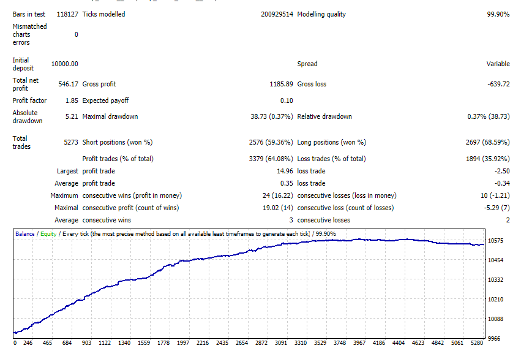
Task: Click the 10210 chart axis label
Action: click(495, 300)
